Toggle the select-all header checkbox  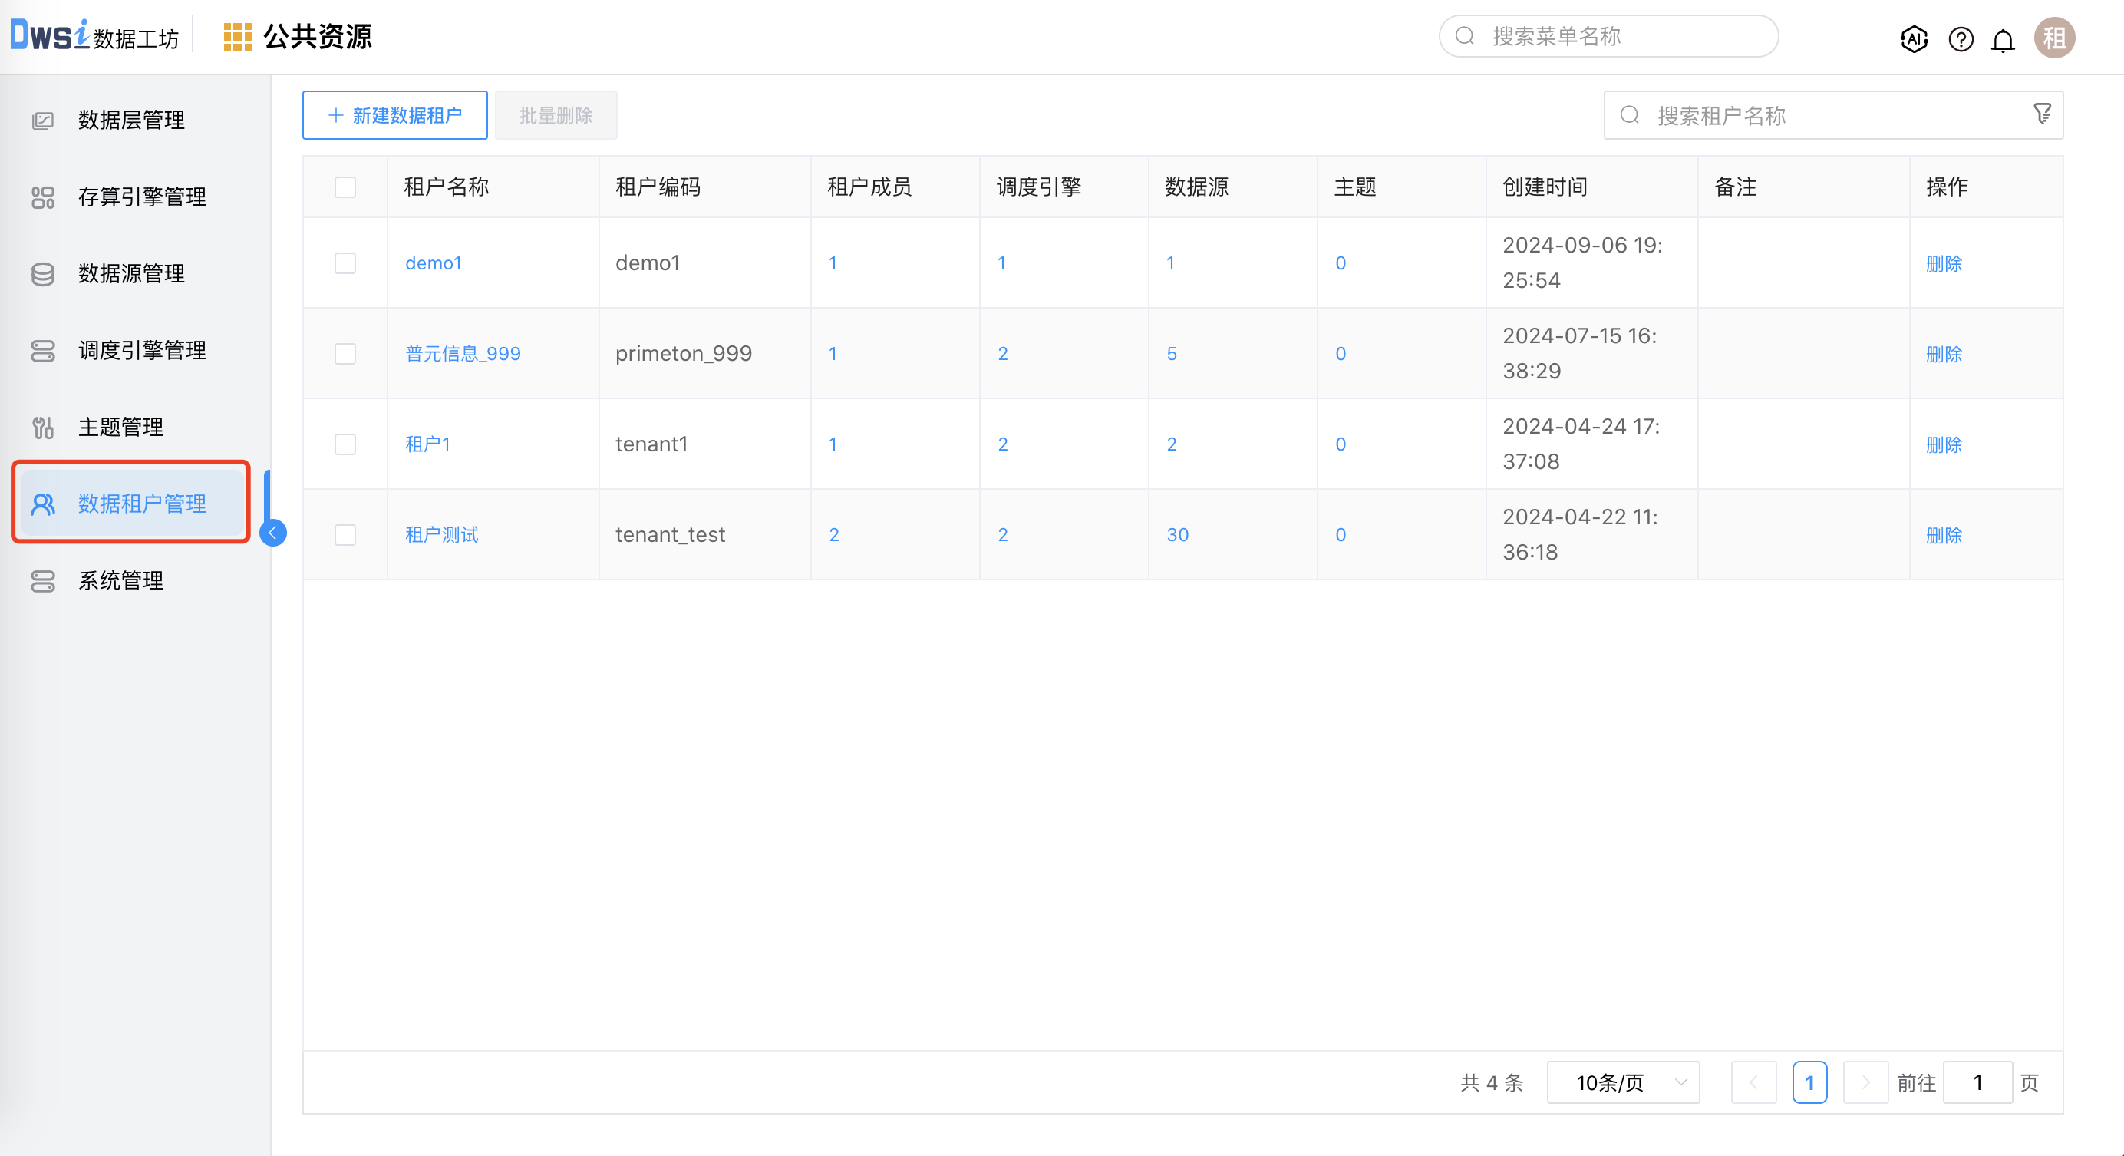click(345, 187)
